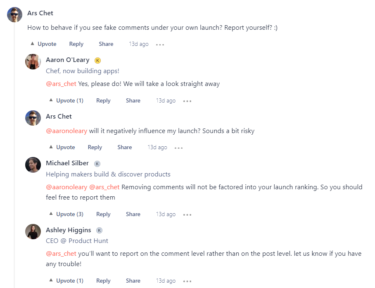Open three-dot menu on Ashley Higgins' comment
The image size is (375, 288).
point(187,281)
